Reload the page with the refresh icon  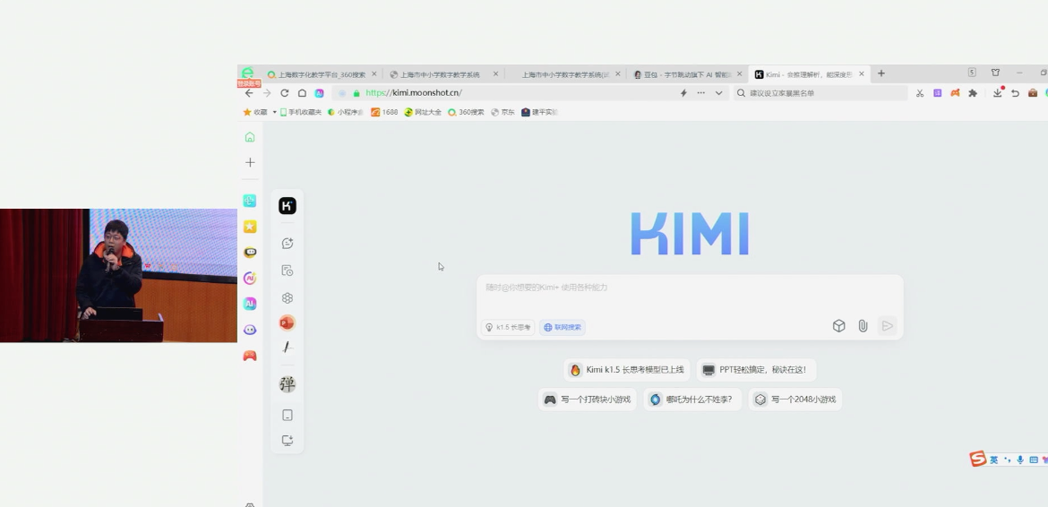285,93
